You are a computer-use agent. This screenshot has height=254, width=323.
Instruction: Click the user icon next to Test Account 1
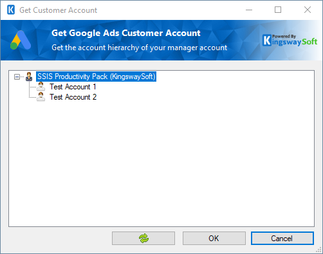point(41,87)
